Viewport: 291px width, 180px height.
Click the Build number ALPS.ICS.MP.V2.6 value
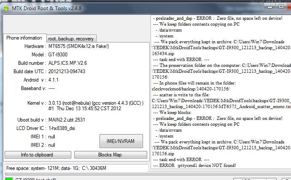67,63
